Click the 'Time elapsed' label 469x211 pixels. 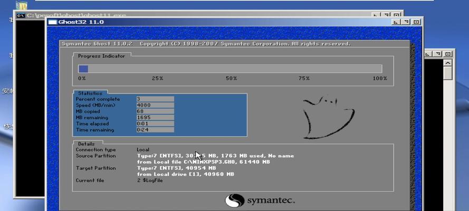(x=92, y=124)
